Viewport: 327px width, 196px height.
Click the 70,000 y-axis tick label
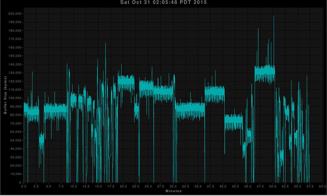16,123
